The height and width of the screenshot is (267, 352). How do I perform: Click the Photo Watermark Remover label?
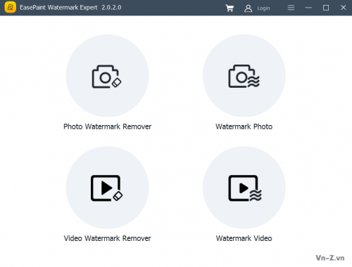(108, 126)
